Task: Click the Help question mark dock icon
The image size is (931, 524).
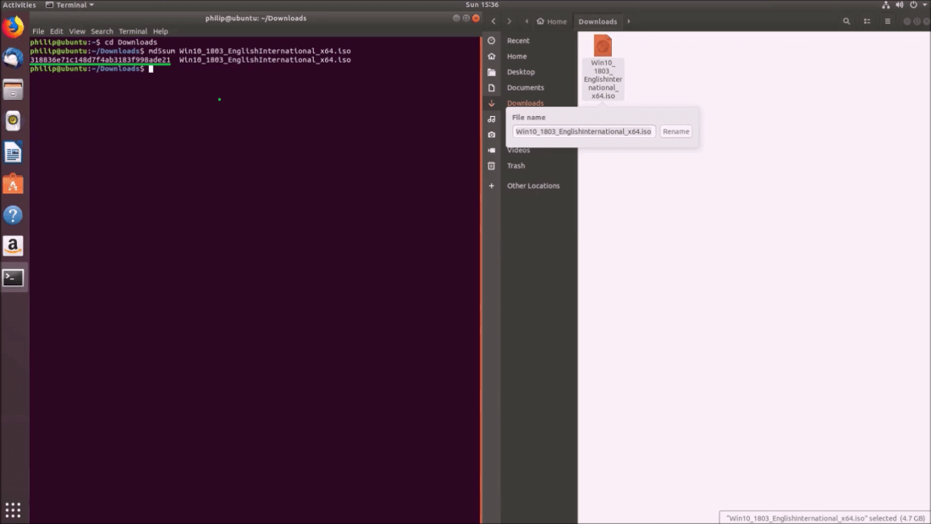Action: 13,215
